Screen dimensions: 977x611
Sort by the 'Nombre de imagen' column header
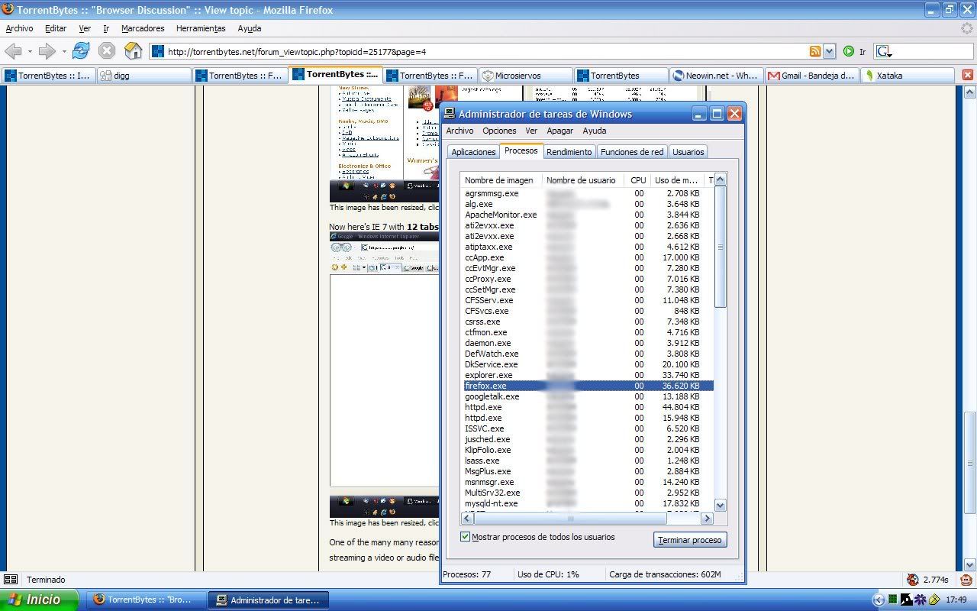click(x=501, y=180)
